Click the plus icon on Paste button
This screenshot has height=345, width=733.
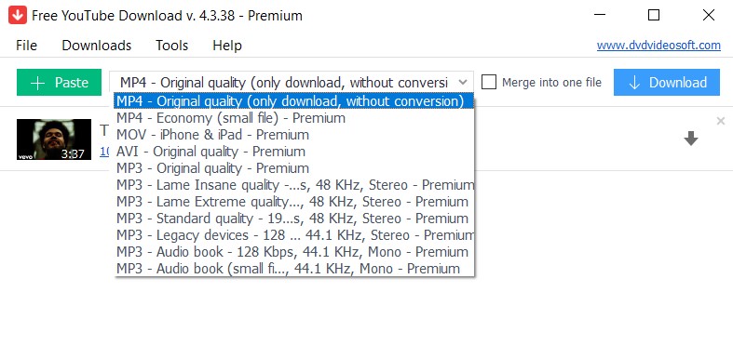37,83
